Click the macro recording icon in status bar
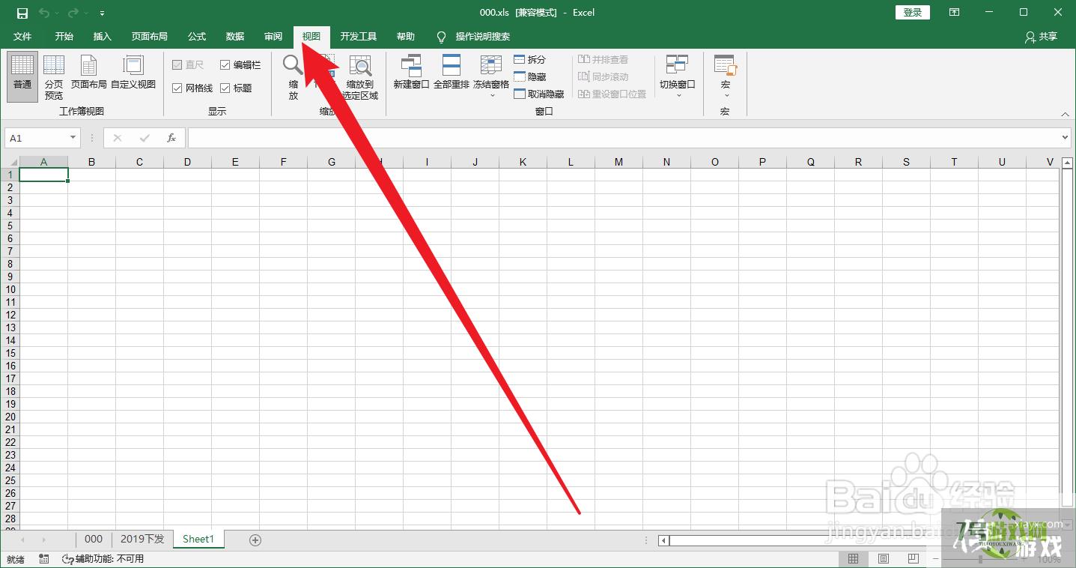The image size is (1076, 568). pos(44,559)
